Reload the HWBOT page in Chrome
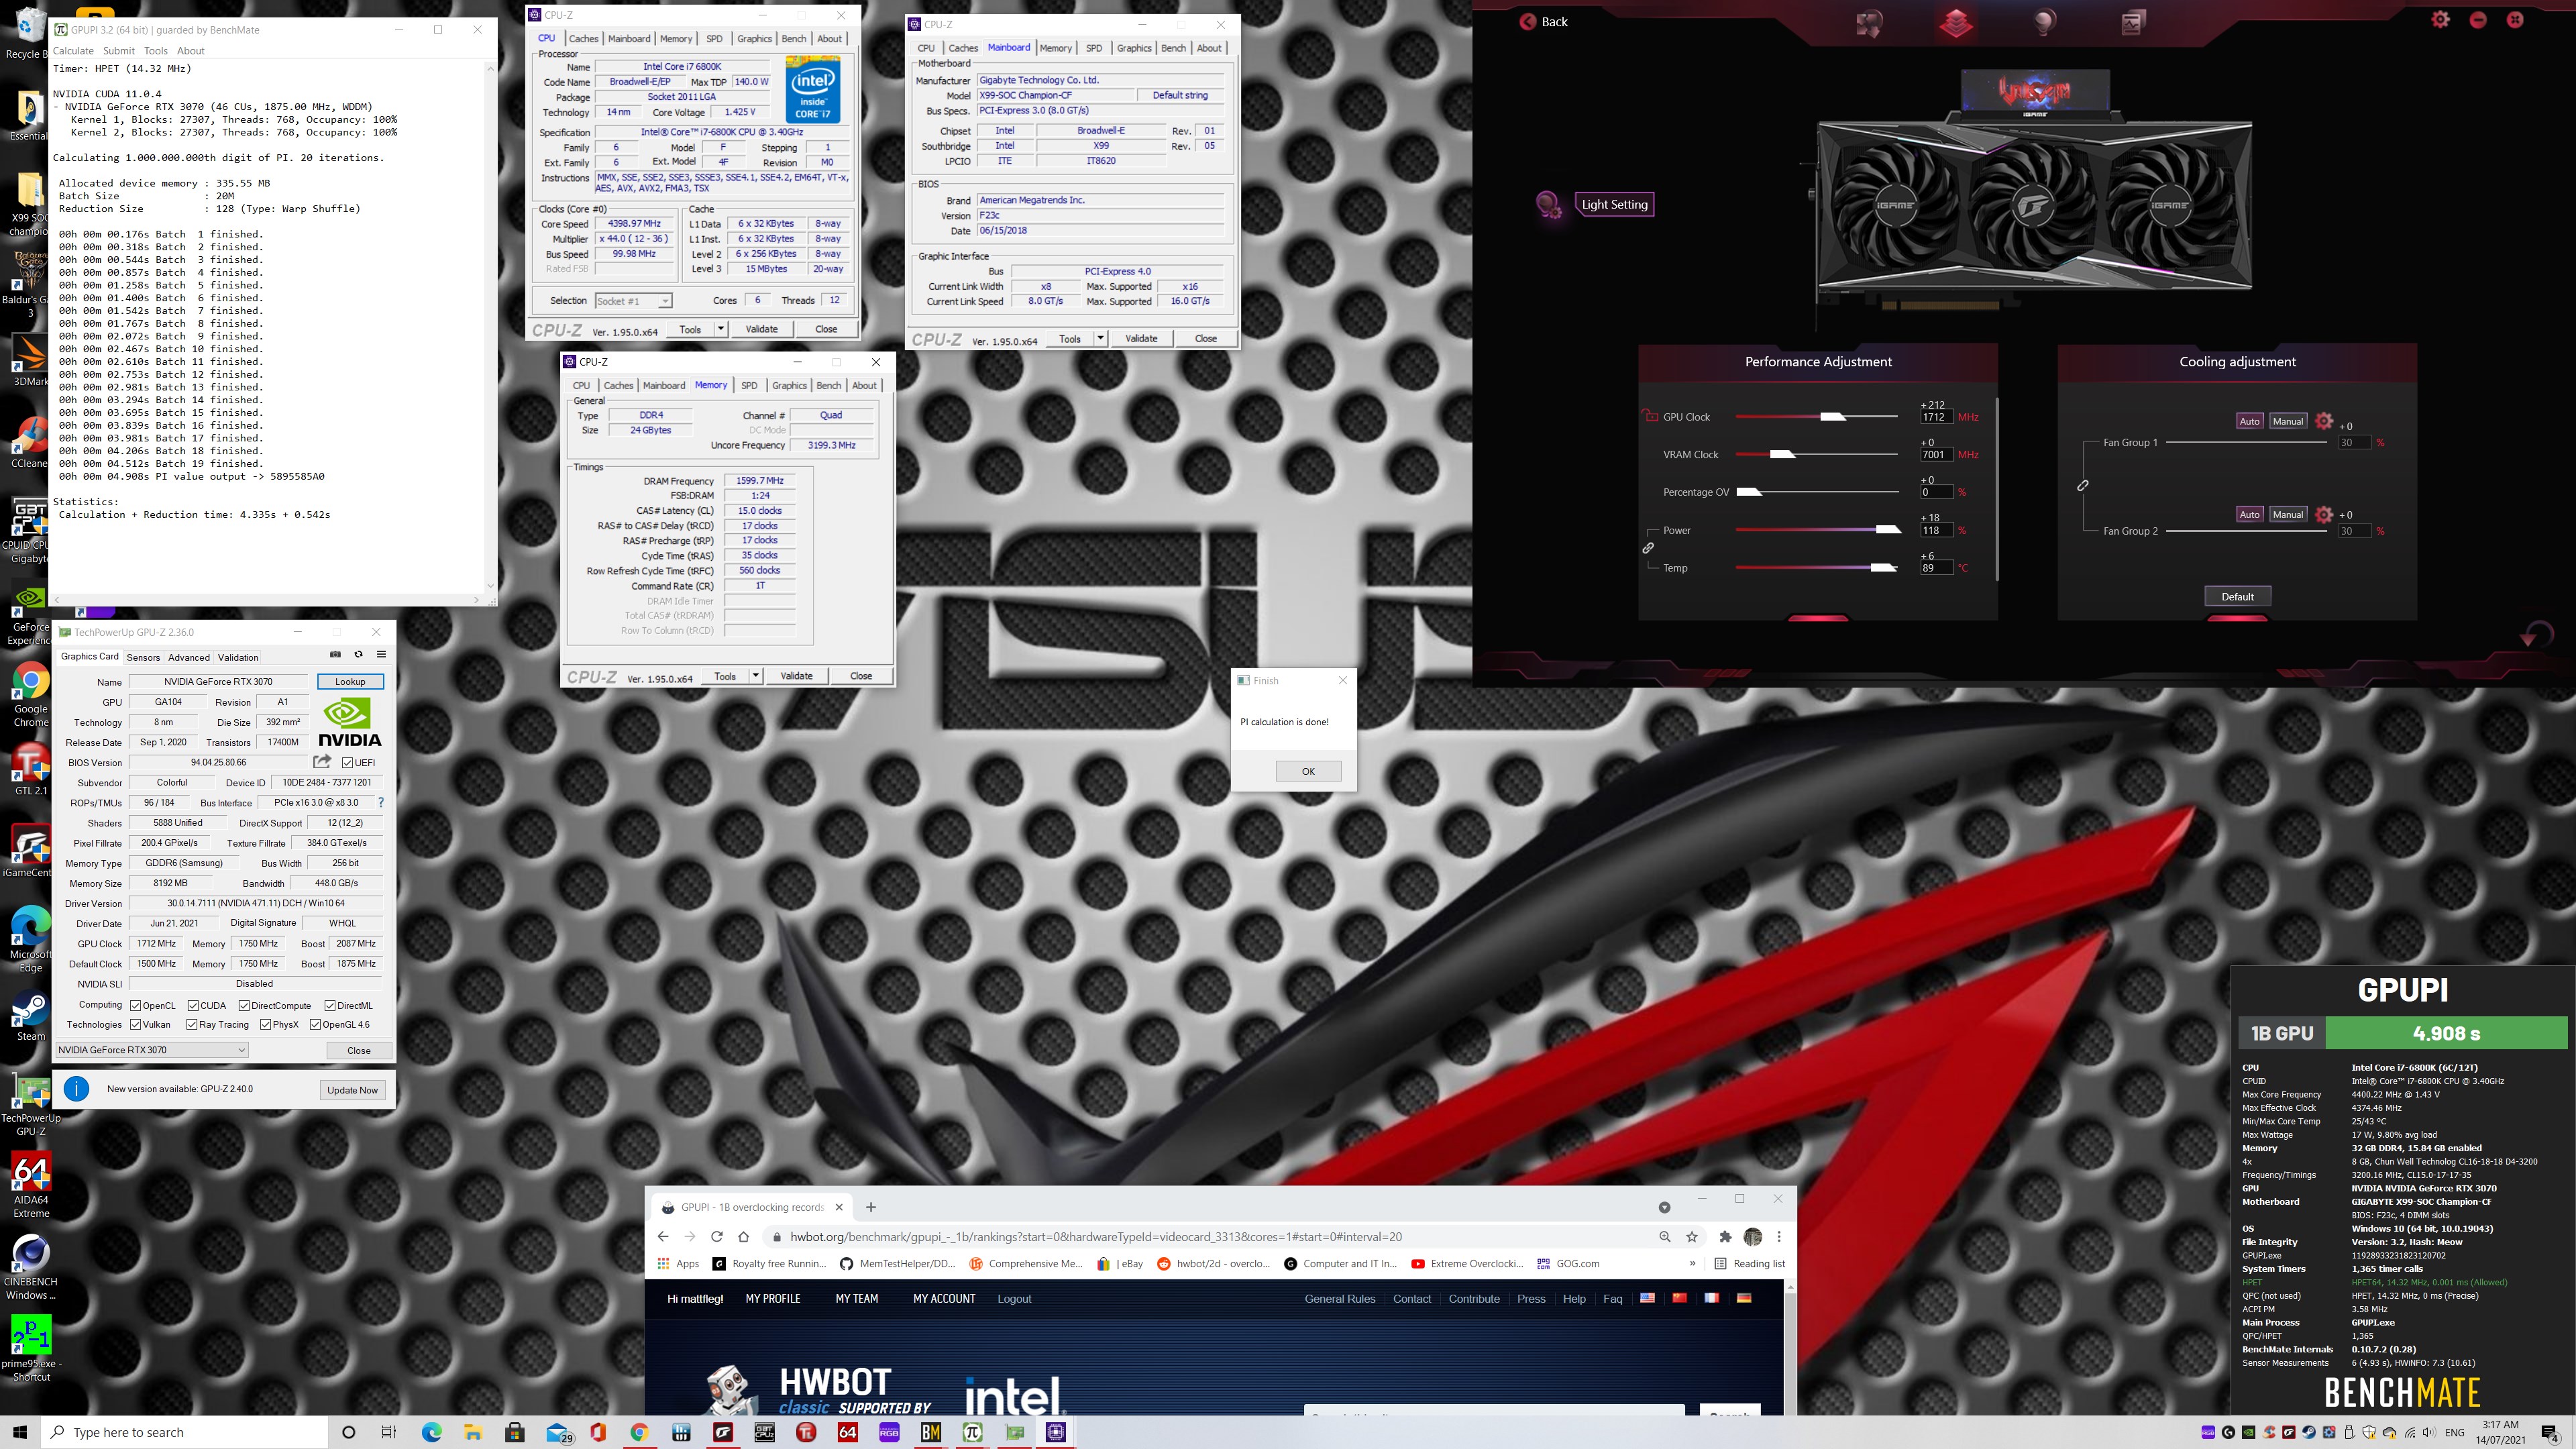This screenshot has height=1449, width=2576. tap(716, 1236)
